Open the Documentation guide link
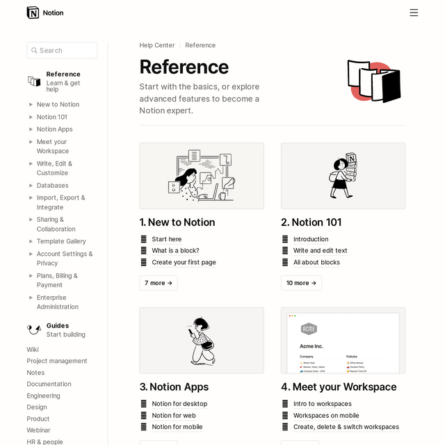Screen dimensions: 445x445 pos(49,384)
